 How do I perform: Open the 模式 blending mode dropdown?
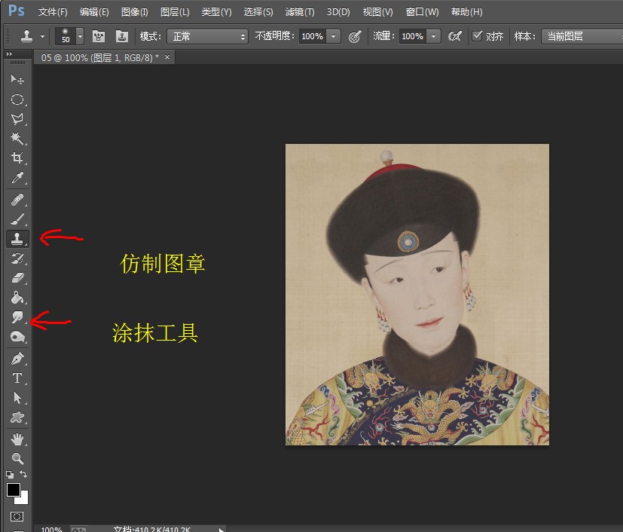[207, 37]
